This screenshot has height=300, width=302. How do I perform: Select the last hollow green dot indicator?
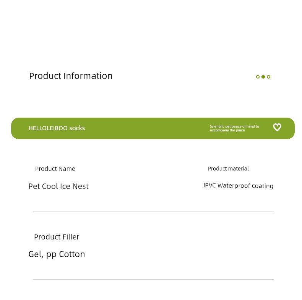(x=268, y=77)
